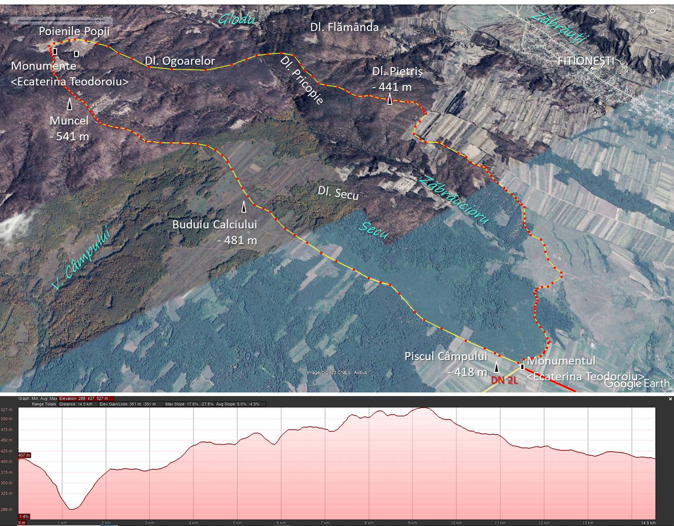Click the Elev Gain/Loss statistics box
The width and height of the screenshot is (674, 526).
tap(127, 404)
